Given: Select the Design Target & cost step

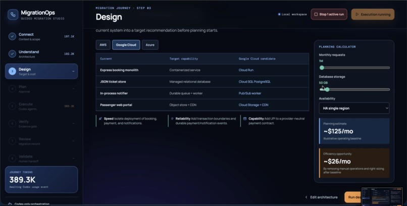Looking at the screenshot, I should point(41,71).
